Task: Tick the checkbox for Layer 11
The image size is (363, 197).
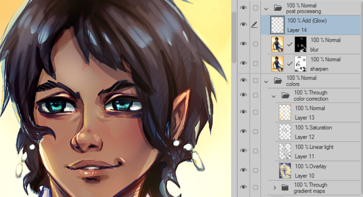Action: coord(255,151)
